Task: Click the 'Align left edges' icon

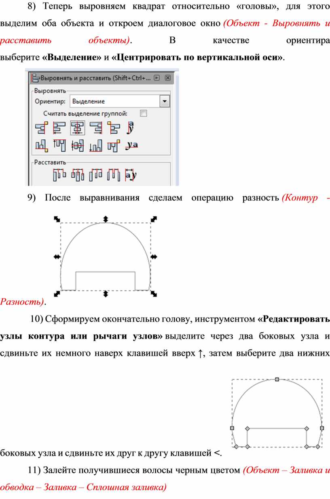Action: pos(59,128)
